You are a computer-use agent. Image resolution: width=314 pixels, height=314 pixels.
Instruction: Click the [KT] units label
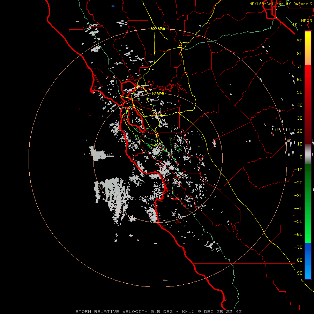coord(298,24)
